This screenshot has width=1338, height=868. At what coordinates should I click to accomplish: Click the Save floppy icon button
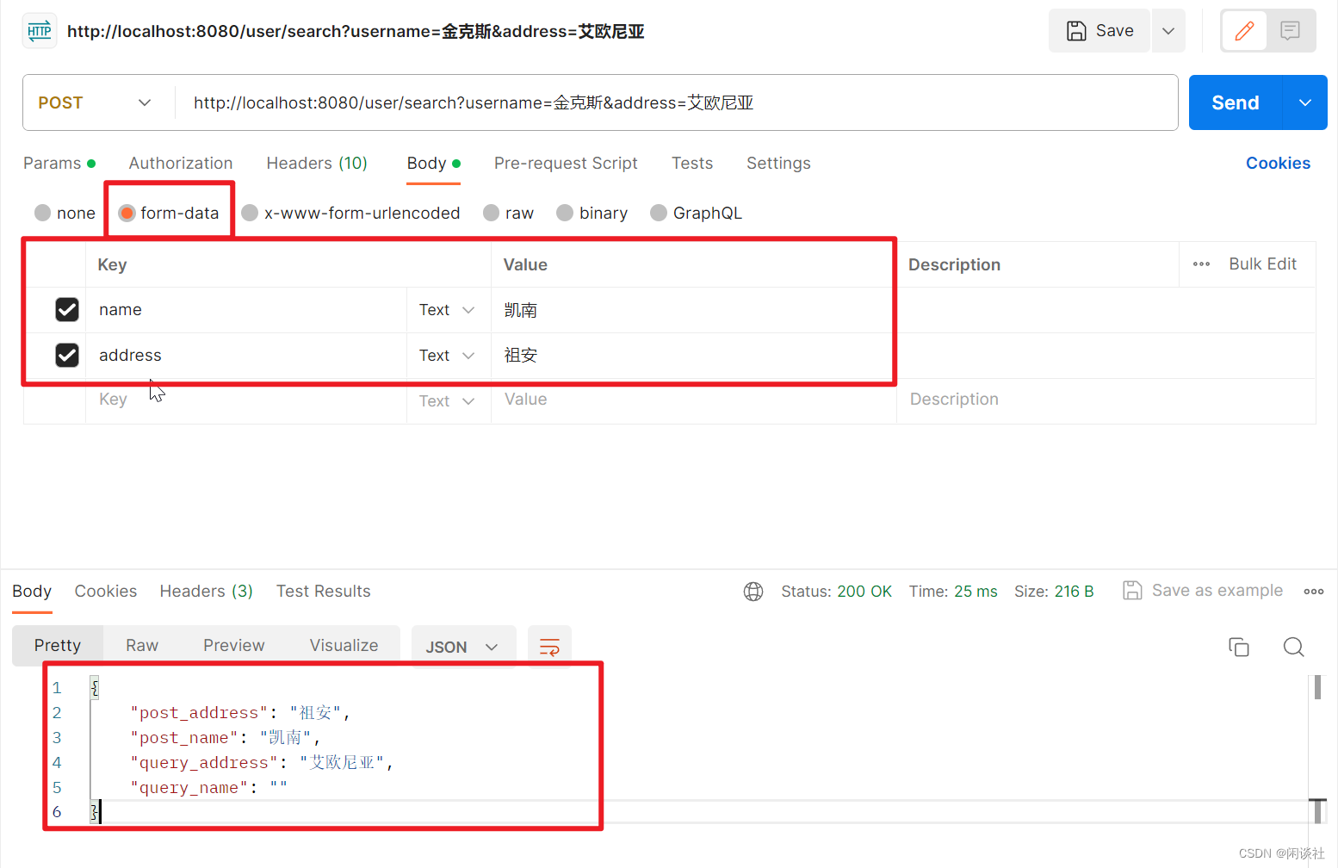pyautogui.click(x=1100, y=31)
